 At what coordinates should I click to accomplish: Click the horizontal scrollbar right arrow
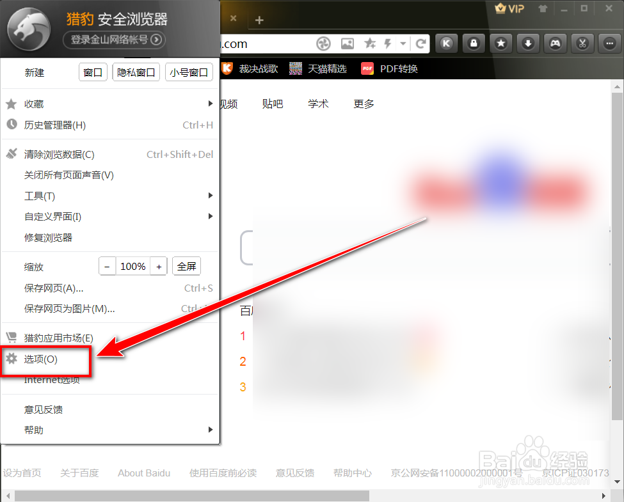[604, 496]
